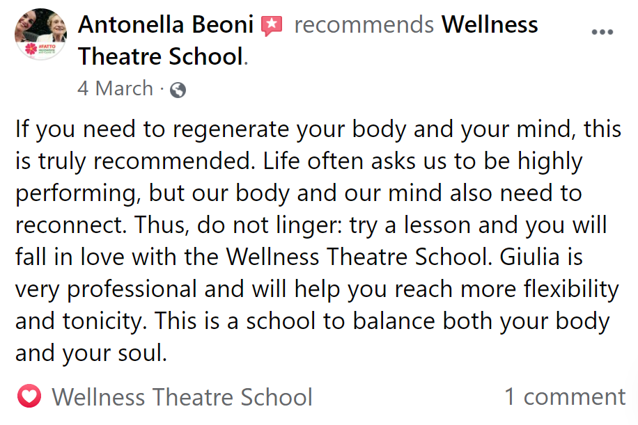The width and height of the screenshot is (638, 425).
Task: Click Theatre School on the header's second line
Action: click(161, 56)
